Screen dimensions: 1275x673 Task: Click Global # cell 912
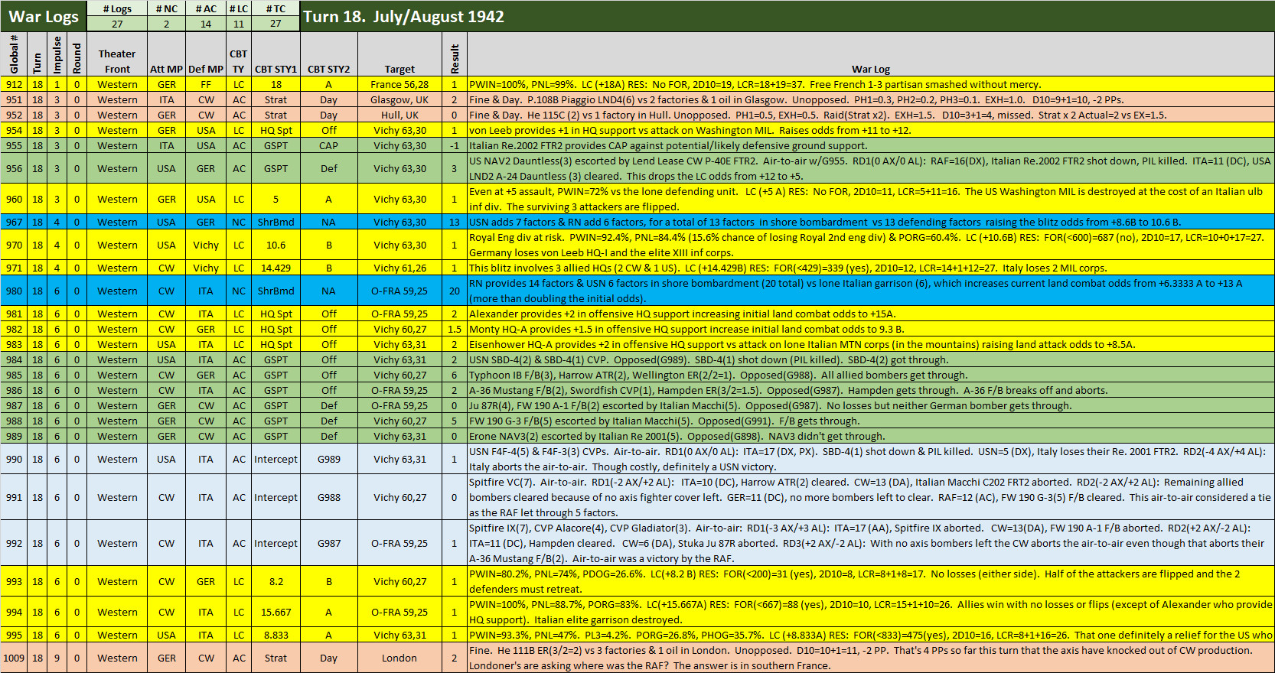(14, 84)
